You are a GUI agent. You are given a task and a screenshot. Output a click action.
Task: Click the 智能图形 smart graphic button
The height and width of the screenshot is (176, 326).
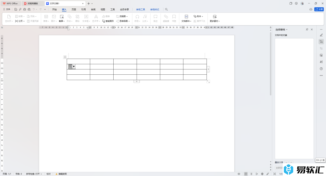click(108, 21)
